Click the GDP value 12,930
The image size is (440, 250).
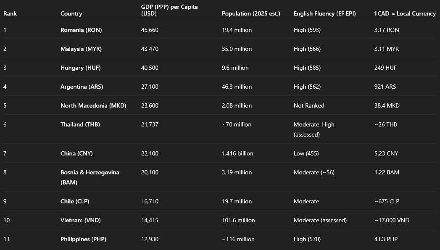(150, 239)
